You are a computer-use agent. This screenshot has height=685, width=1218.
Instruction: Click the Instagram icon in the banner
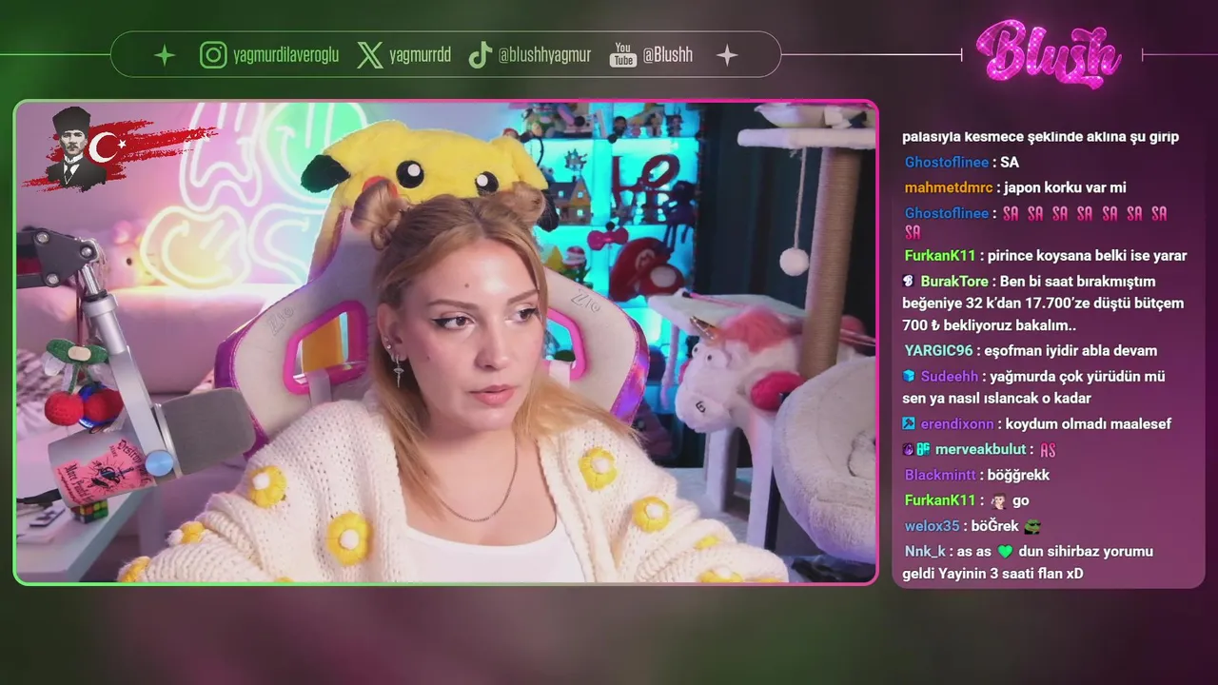tap(213, 55)
